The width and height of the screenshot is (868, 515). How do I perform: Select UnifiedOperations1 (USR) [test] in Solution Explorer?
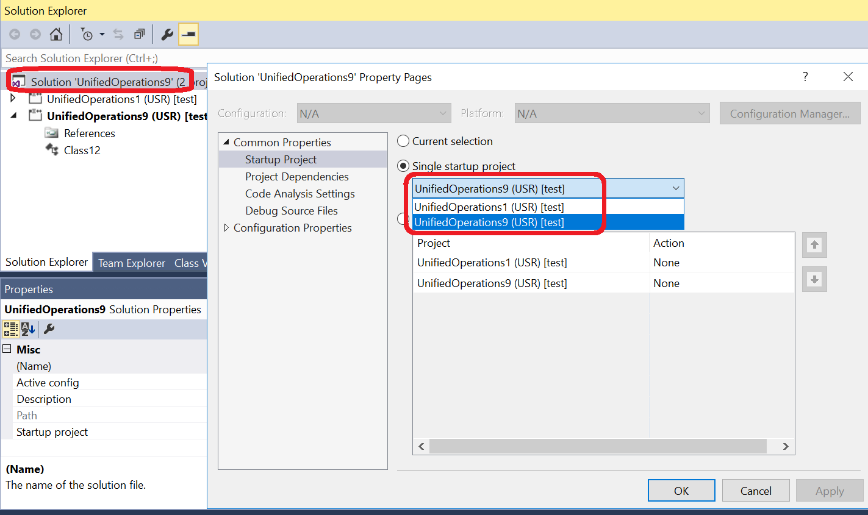click(121, 99)
